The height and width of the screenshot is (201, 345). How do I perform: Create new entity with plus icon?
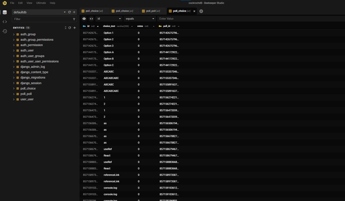pos(74,28)
